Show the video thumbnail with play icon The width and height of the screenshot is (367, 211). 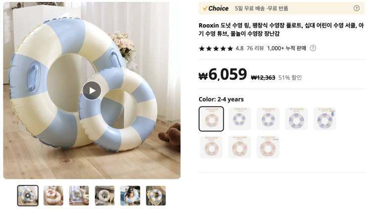[x=28, y=196]
